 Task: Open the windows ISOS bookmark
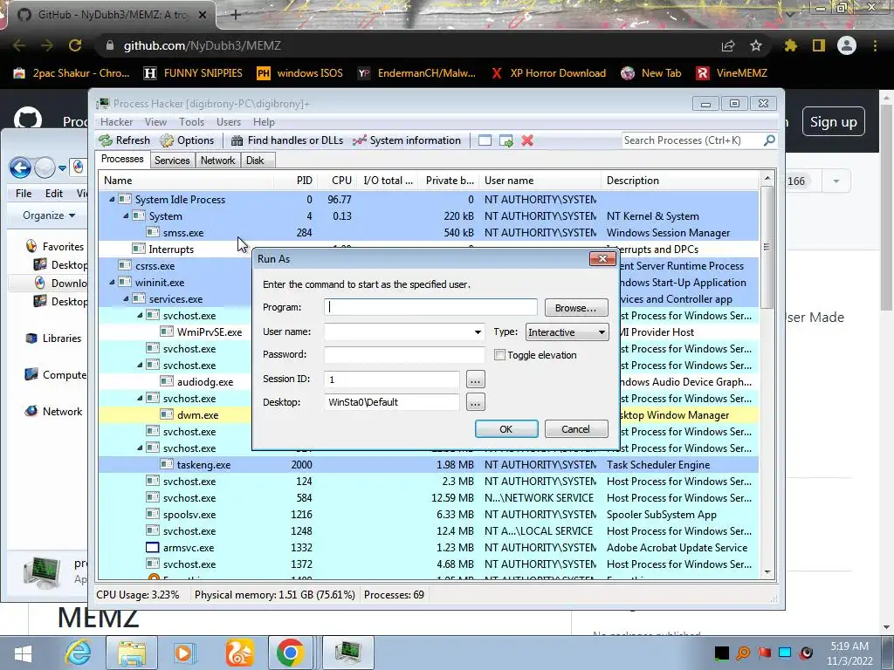pos(300,73)
